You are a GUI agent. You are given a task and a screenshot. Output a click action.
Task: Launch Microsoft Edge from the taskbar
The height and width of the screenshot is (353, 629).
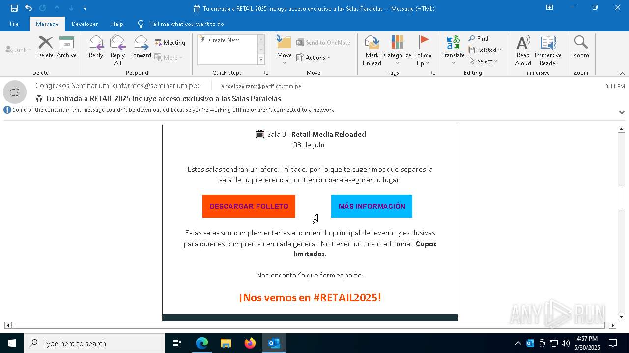point(202,343)
